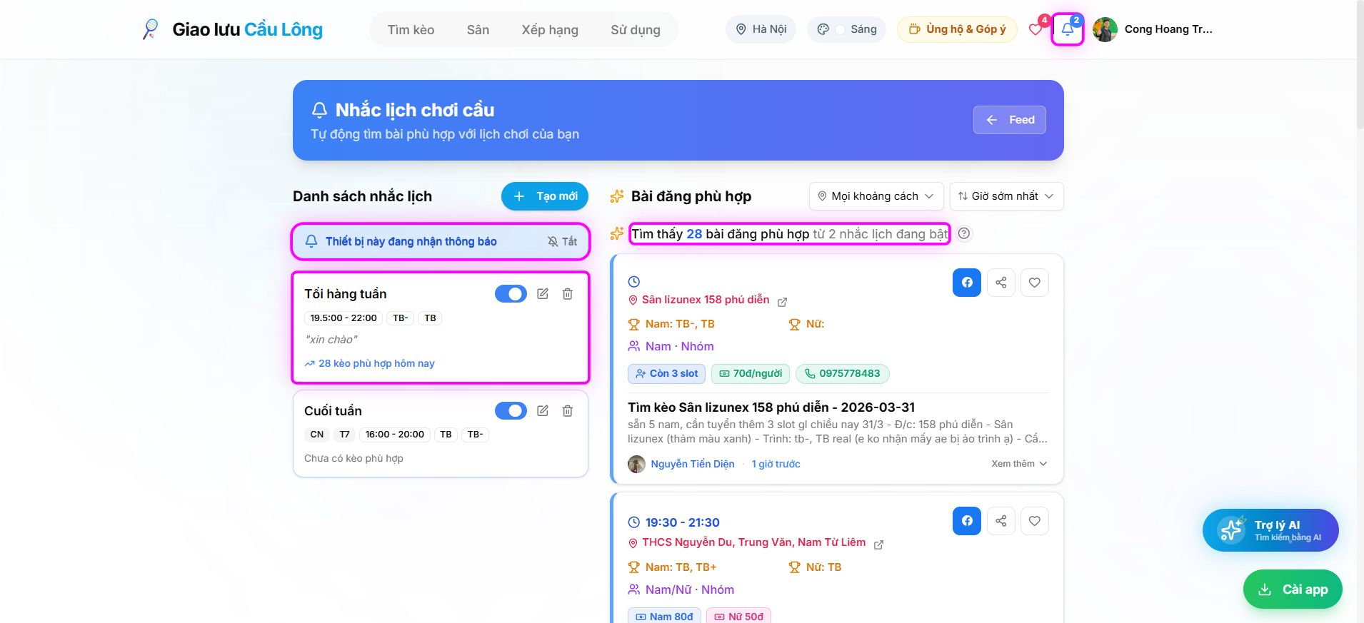Switch the Sáng theme toggle
This screenshot has width=1364, height=623.
(x=847, y=29)
